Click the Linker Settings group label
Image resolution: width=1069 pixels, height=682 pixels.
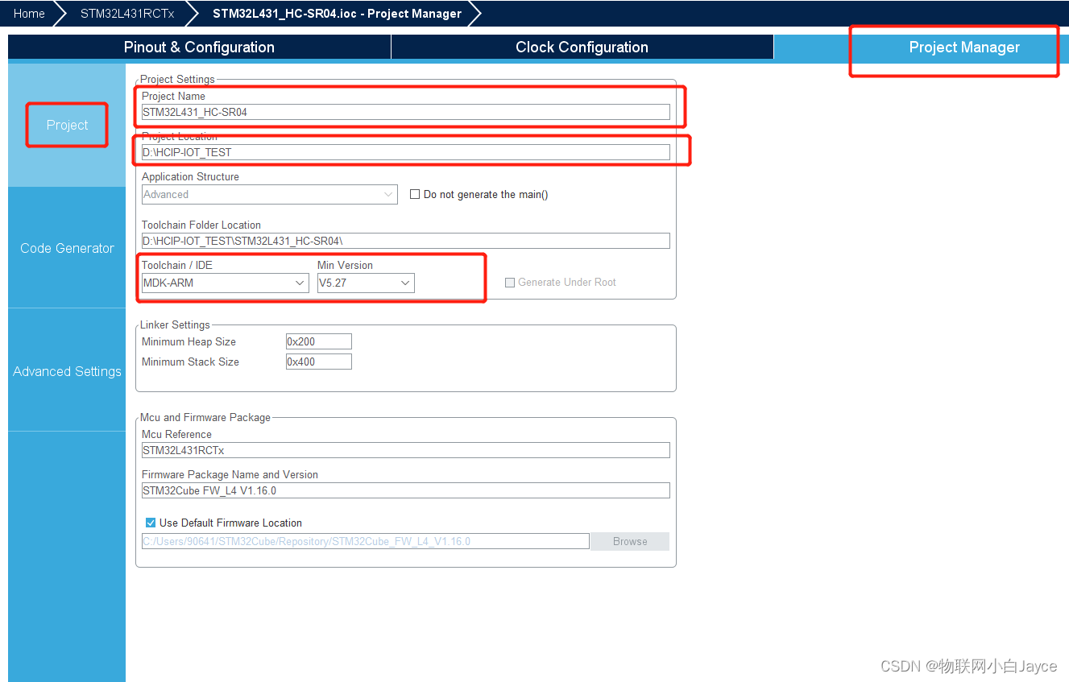tap(175, 324)
